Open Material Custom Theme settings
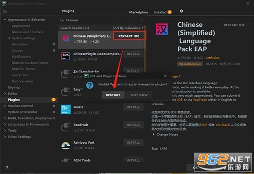 [30, 63]
